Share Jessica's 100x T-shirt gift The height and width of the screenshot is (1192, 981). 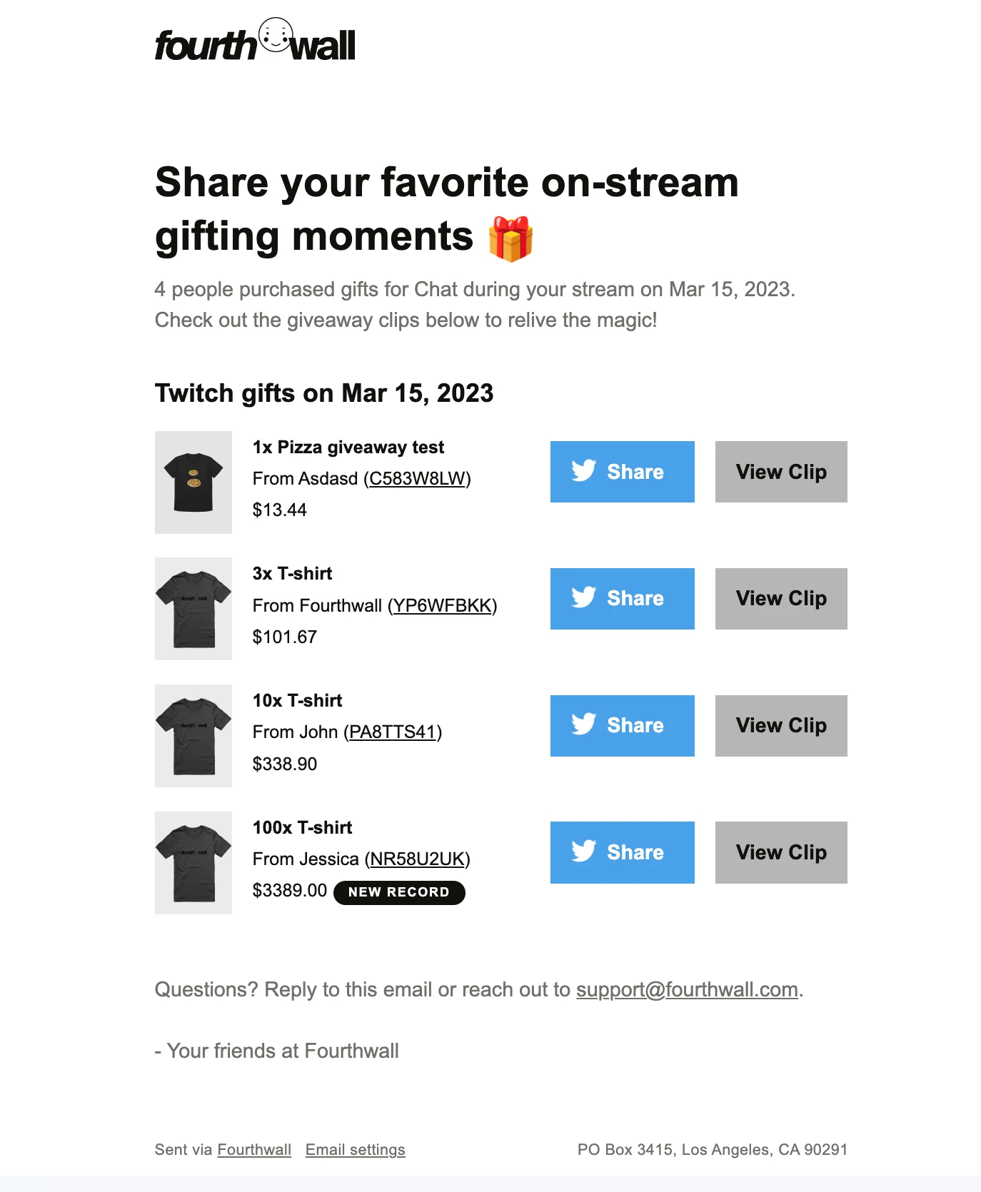[622, 852]
